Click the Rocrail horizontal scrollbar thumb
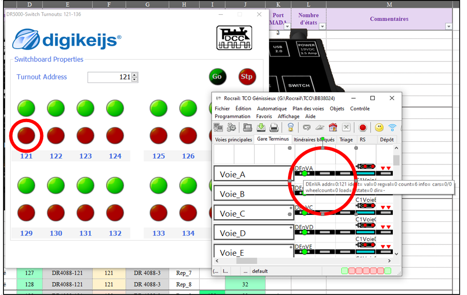Viewport: 467px width, 295px height. click(247, 261)
